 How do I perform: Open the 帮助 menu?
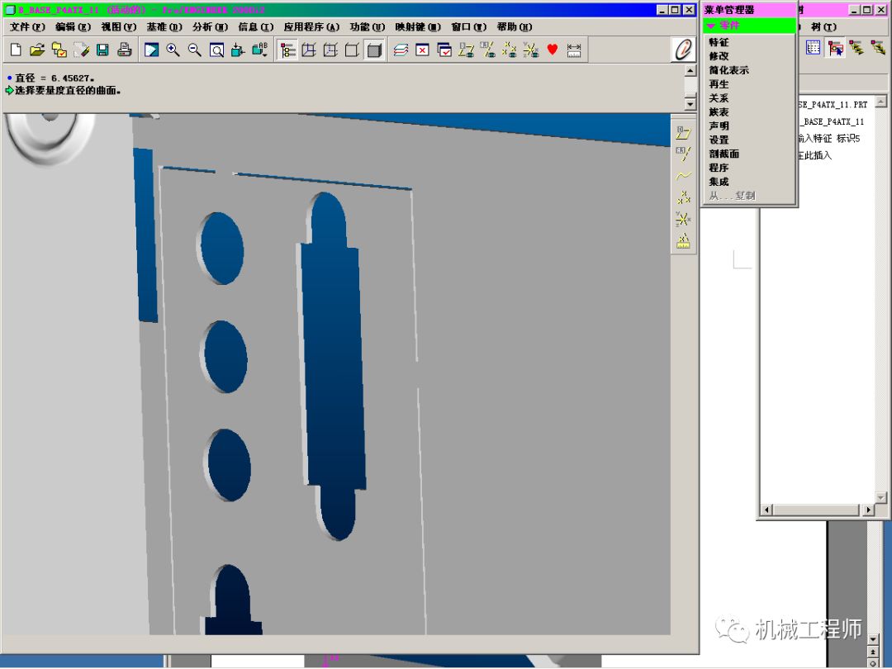[515, 26]
